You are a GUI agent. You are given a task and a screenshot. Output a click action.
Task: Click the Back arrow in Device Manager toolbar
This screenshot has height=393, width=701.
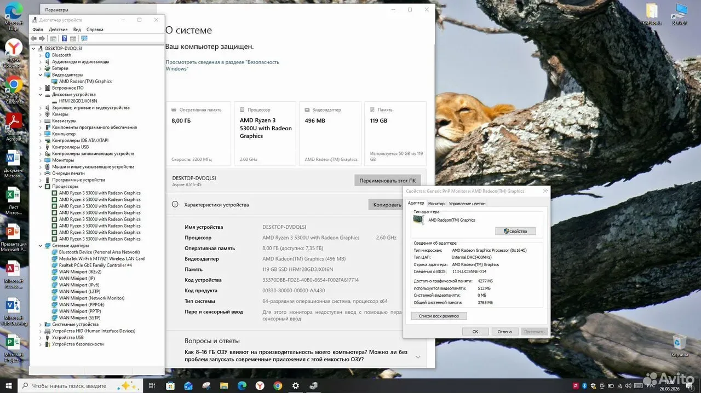pos(34,38)
